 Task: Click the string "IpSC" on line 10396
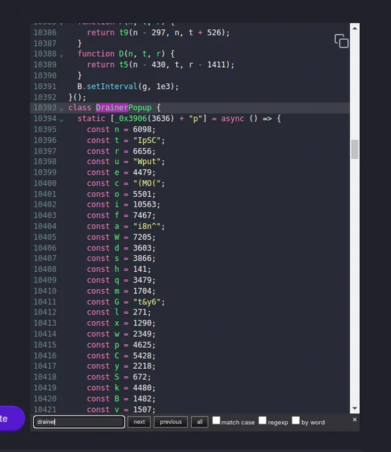147,140
